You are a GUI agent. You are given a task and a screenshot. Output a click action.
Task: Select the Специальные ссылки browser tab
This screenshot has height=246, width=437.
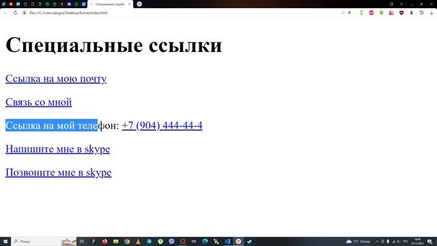[x=110, y=4]
